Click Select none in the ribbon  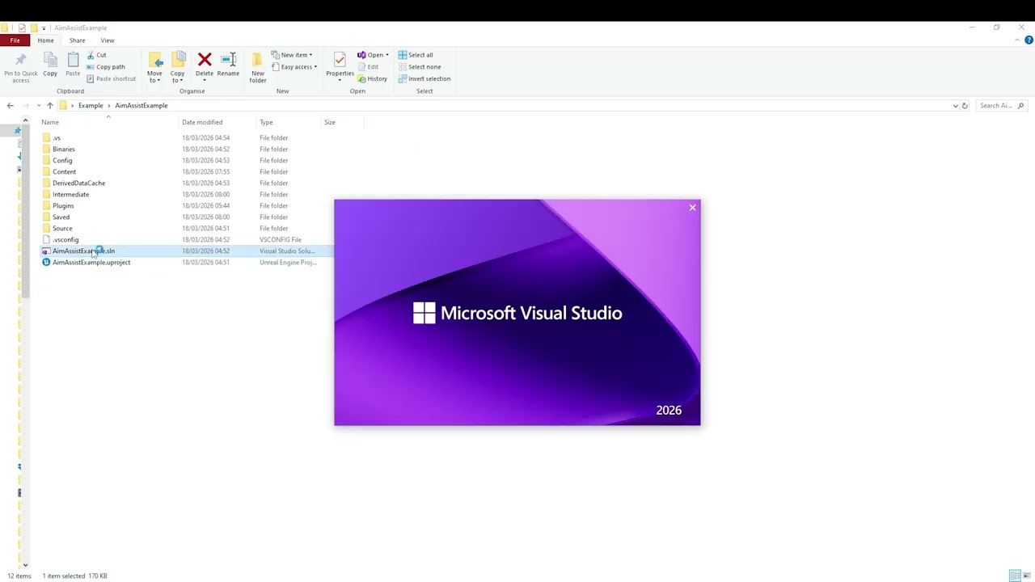coord(420,67)
